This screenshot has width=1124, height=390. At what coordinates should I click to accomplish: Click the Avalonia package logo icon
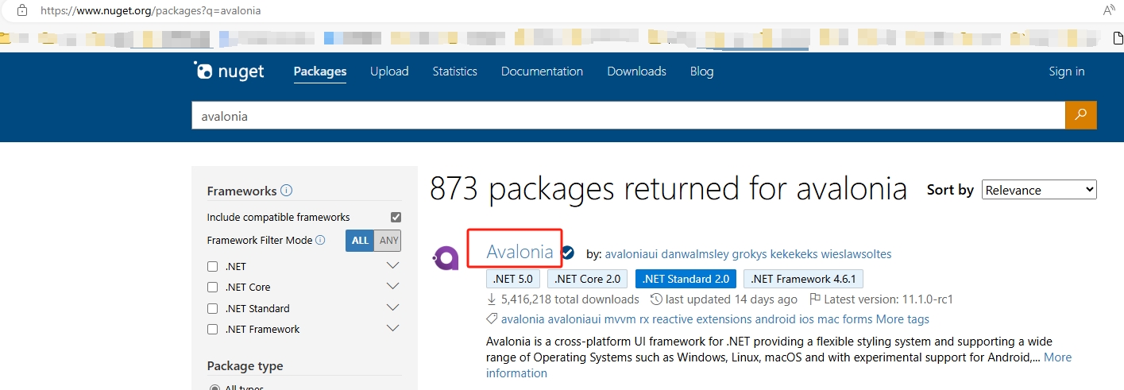(x=446, y=258)
